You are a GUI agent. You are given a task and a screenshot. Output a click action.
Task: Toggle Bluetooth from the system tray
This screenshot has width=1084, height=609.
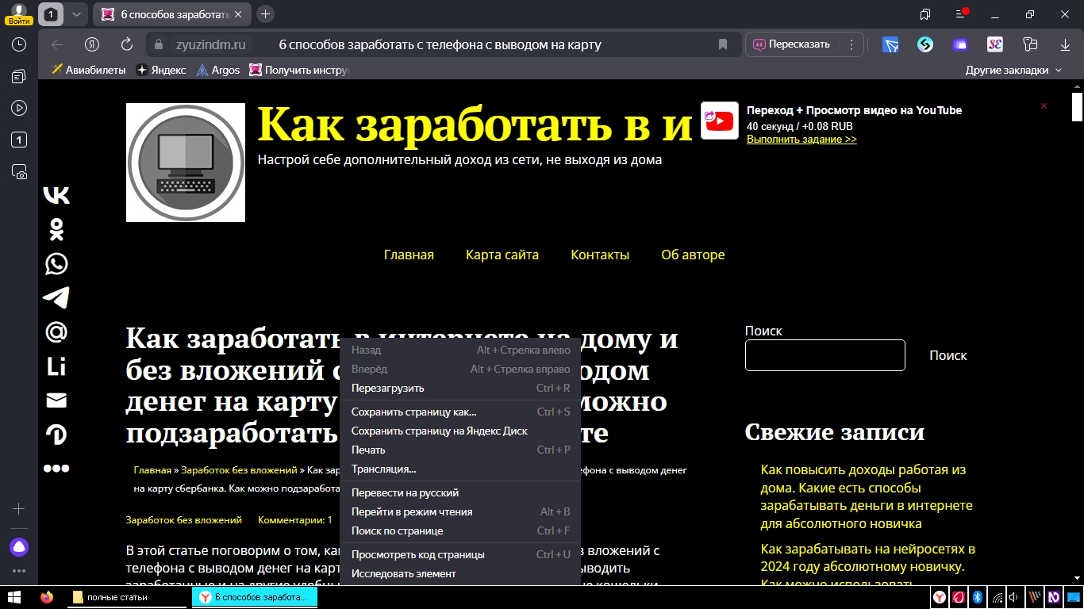(x=978, y=596)
